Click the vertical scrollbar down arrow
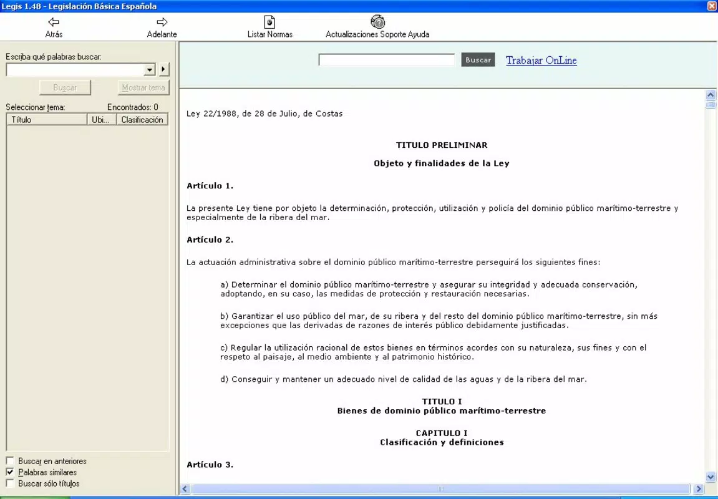 pos(711,477)
